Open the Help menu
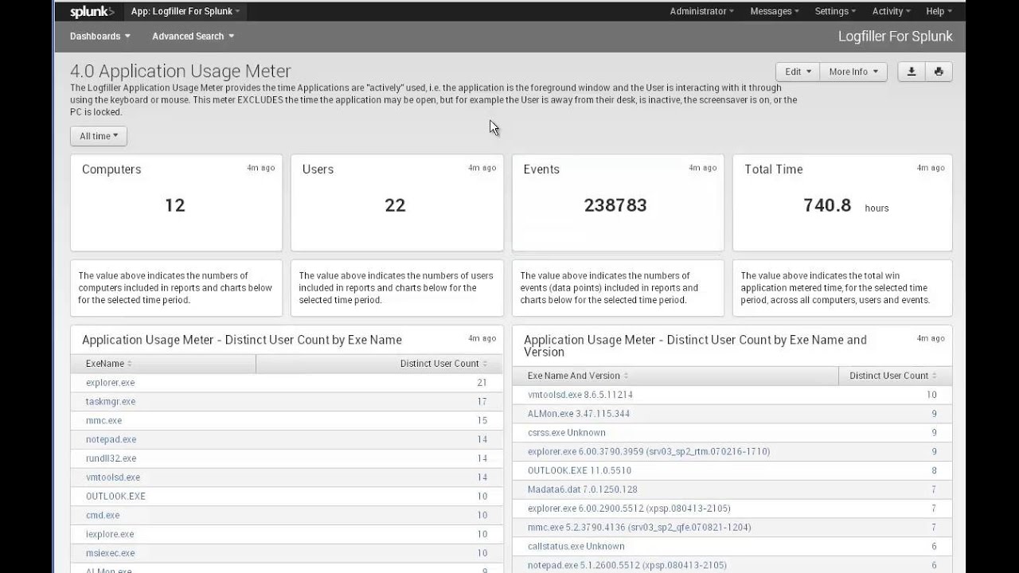 [939, 11]
